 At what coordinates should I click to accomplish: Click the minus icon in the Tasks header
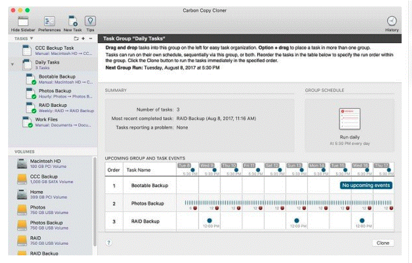[x=91, y=38]
